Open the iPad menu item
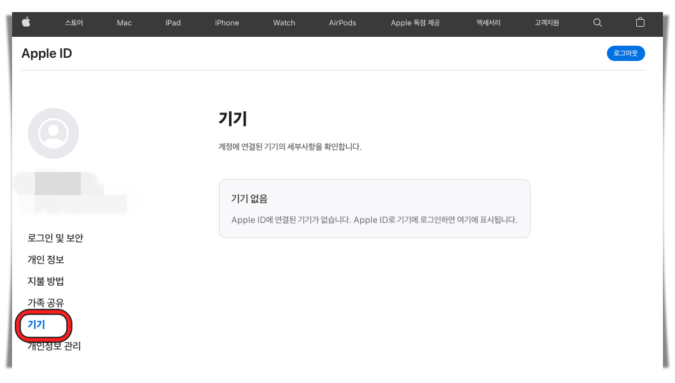This screenshot has width=675, height=383. coord(172,23)
